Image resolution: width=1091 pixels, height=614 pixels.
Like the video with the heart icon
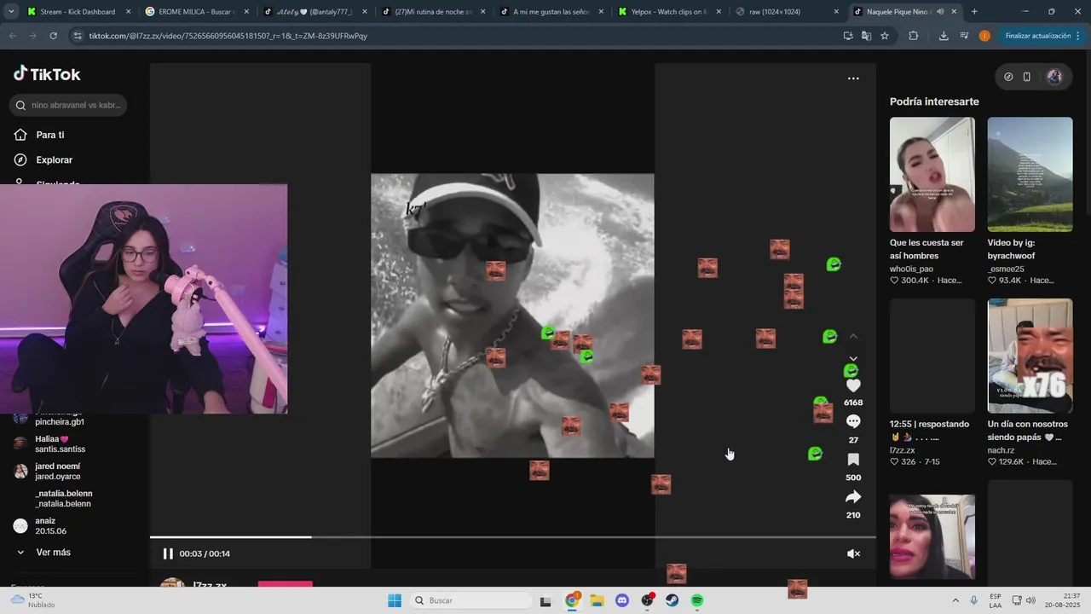coord(853,385)
